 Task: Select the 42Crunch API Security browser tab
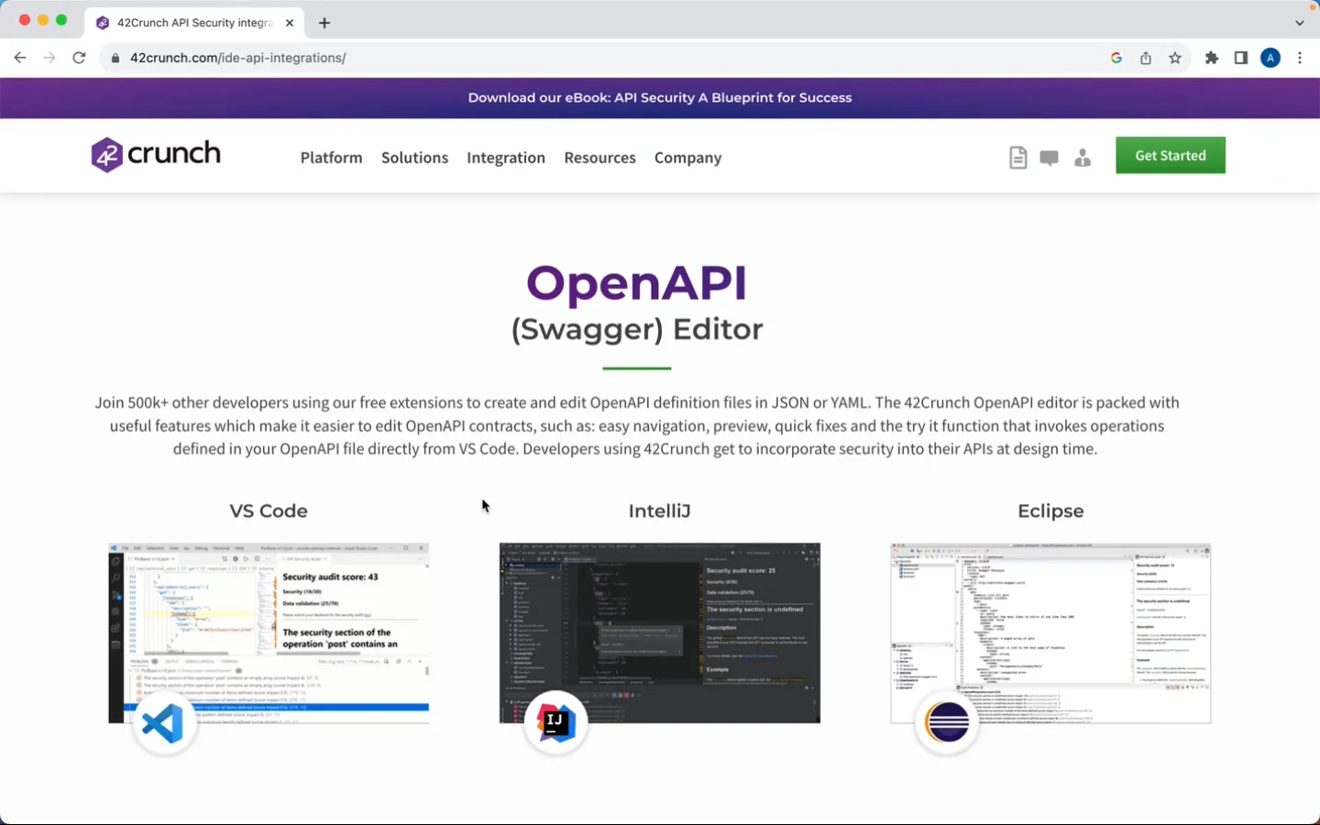[194, 23]
